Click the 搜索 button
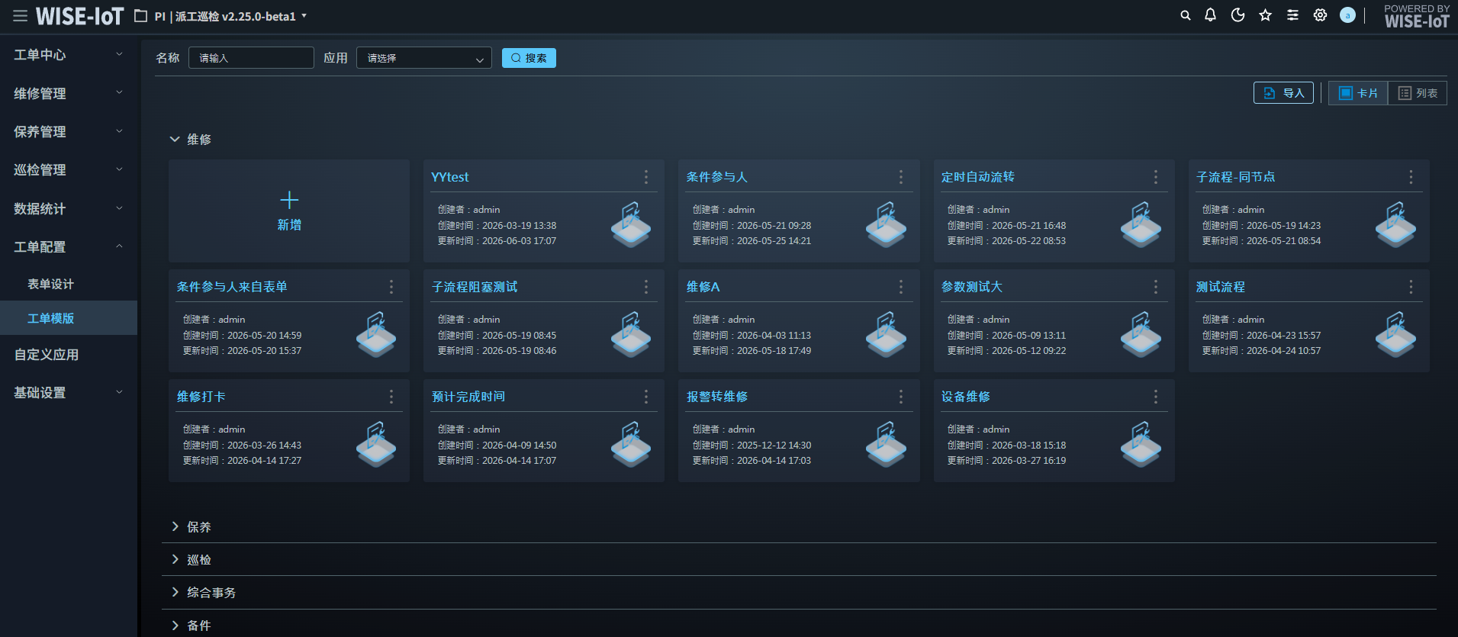 point(529,58)
